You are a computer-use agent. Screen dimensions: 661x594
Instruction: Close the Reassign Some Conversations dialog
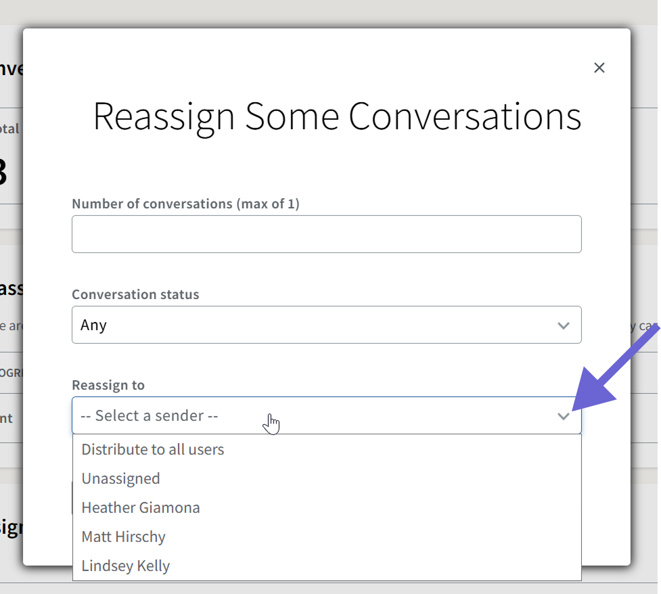[599, 68]
